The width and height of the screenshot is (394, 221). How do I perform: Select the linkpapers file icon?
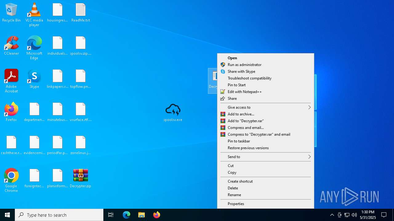coord(58,79)
